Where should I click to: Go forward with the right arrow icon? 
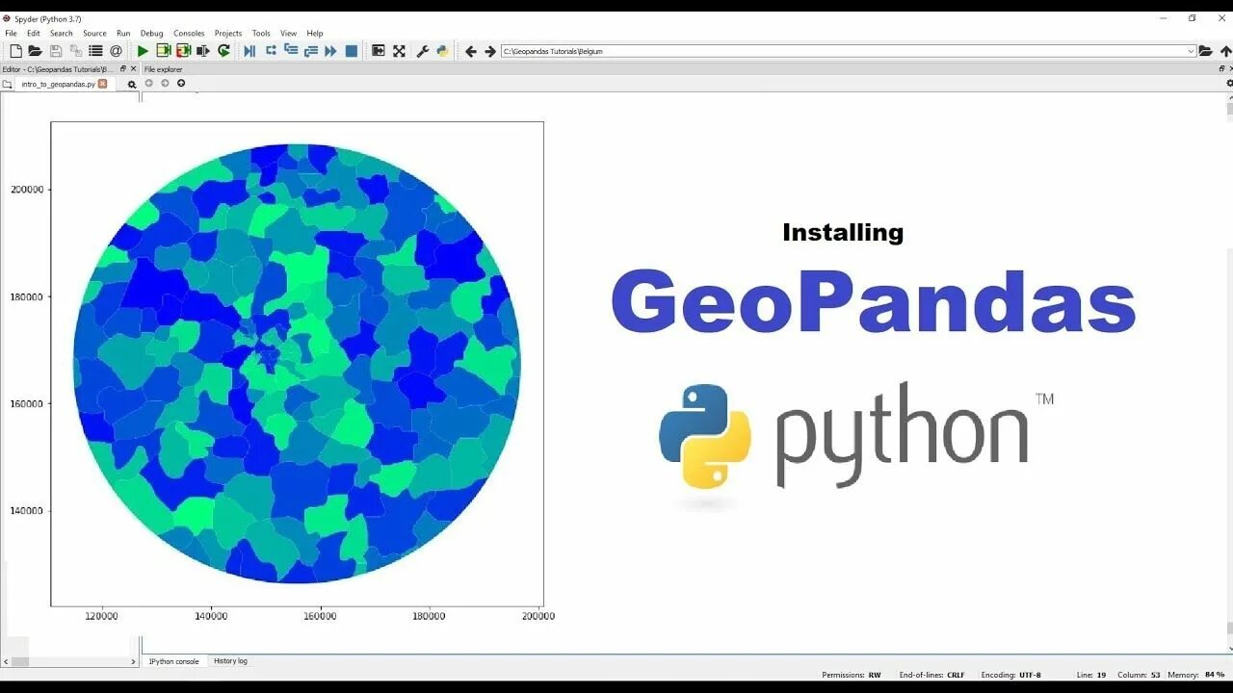click(x=490, y=51)
